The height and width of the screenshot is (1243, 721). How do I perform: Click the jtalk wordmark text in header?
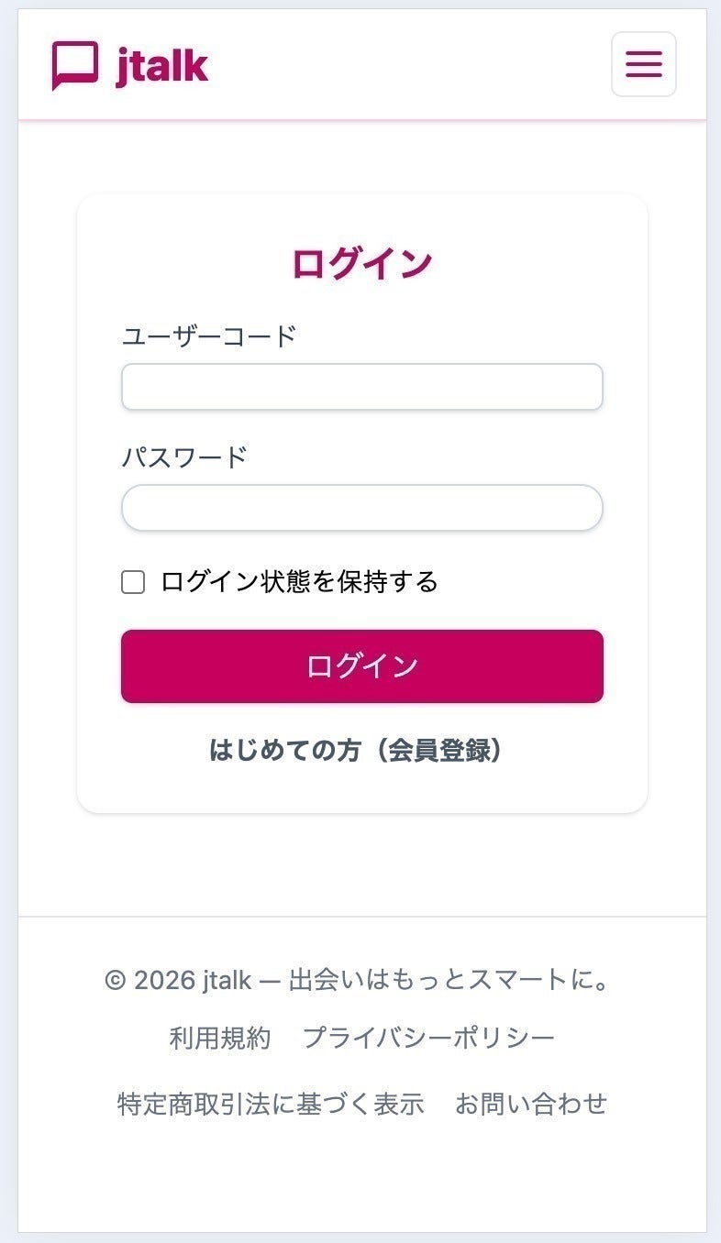pyautogui.click(x=162, y=65)
